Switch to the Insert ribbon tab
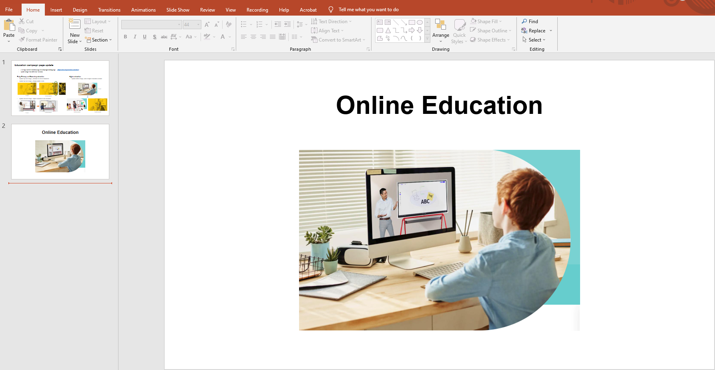The width and height of the screenshot is (715, 370). point(56,10)
